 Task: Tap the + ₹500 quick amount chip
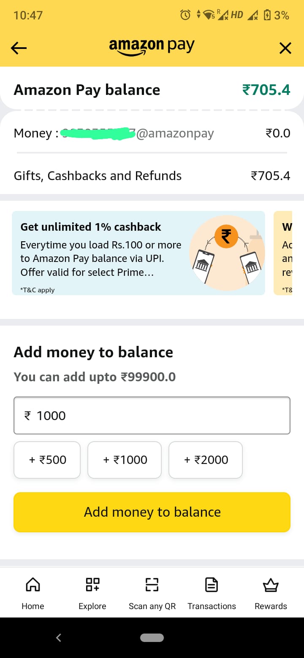pos(47,460)
